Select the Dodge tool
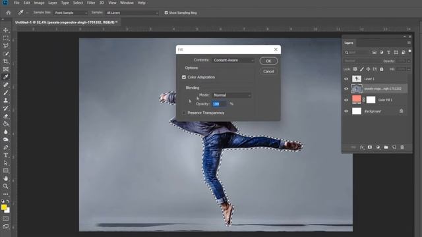Viewport: 422px width, 237px height. click(6, 140)
